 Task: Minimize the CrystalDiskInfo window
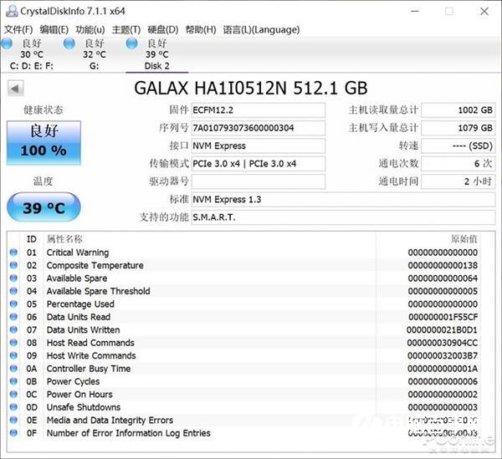click(x=415, y=12)
